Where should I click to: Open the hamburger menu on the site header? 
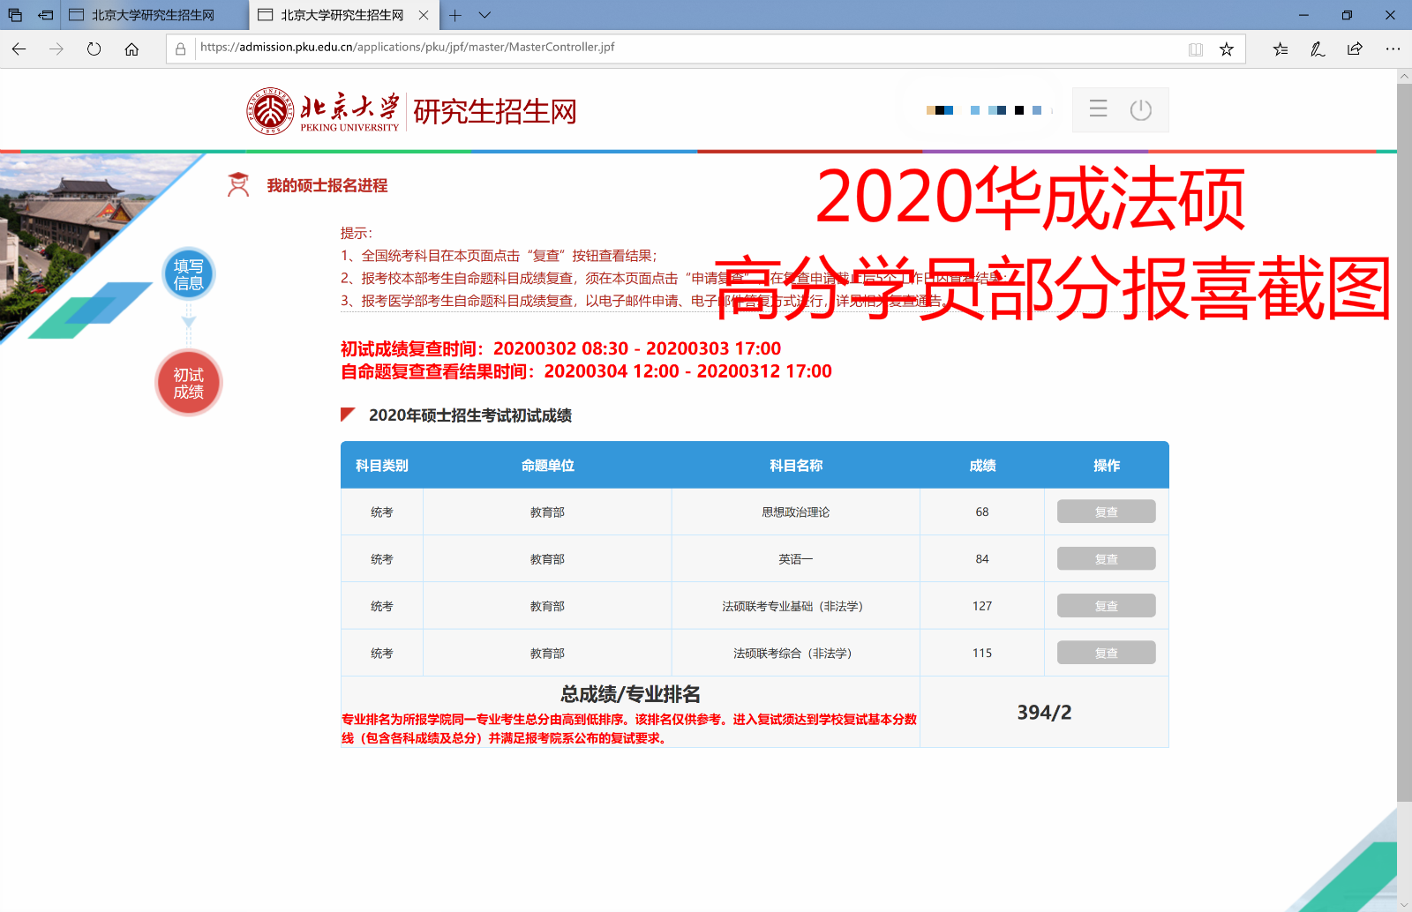pyautogui.click(x=1098, y=109)
